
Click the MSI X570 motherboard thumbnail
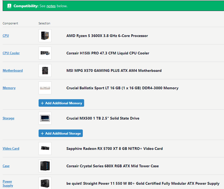pos(45,71)
